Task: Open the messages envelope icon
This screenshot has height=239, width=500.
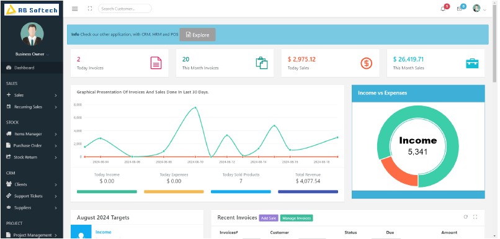Action: [459, 9]
